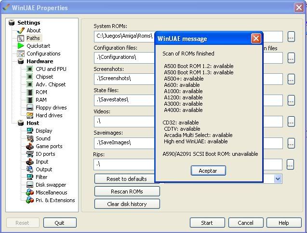This screenshot has width=307, height=233.
Task: Browse for State files folder
Action: tap(291, 100)
